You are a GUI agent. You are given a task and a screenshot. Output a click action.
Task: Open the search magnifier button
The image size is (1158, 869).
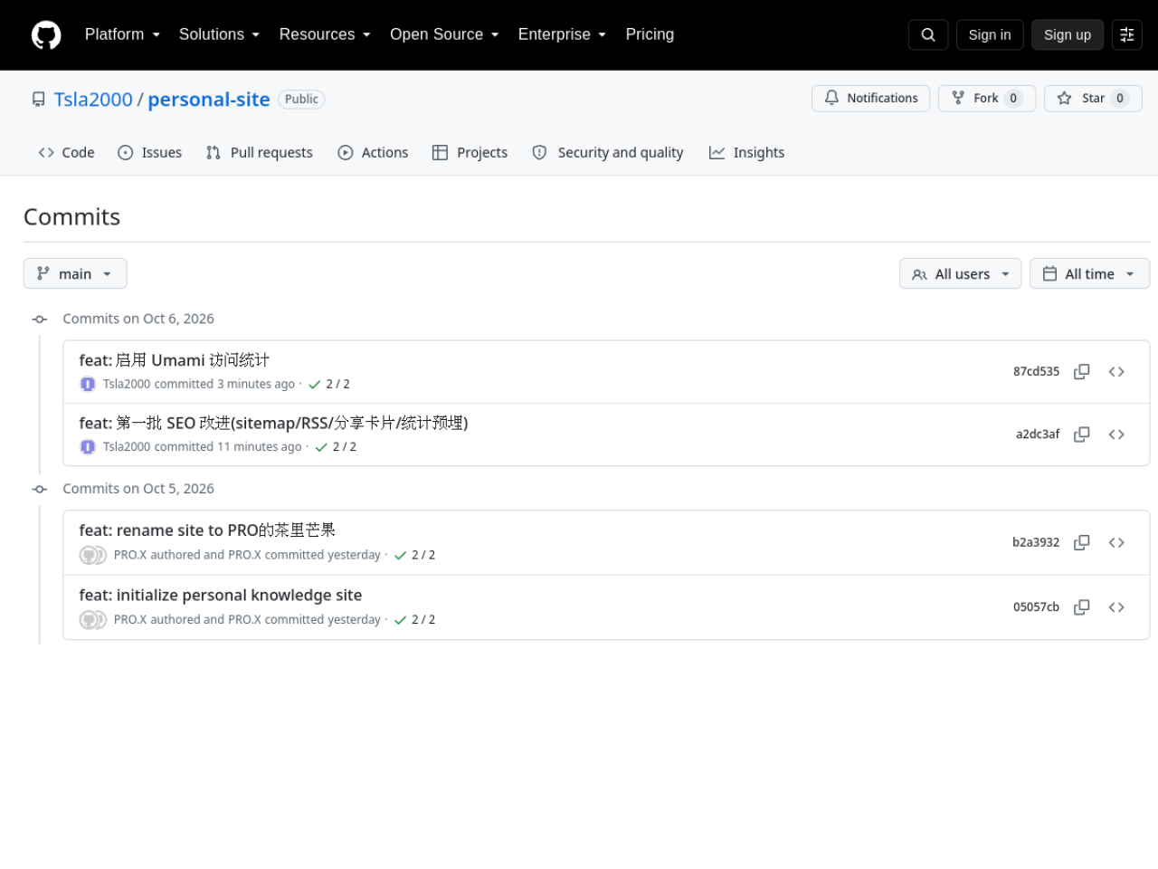point(928,34)
